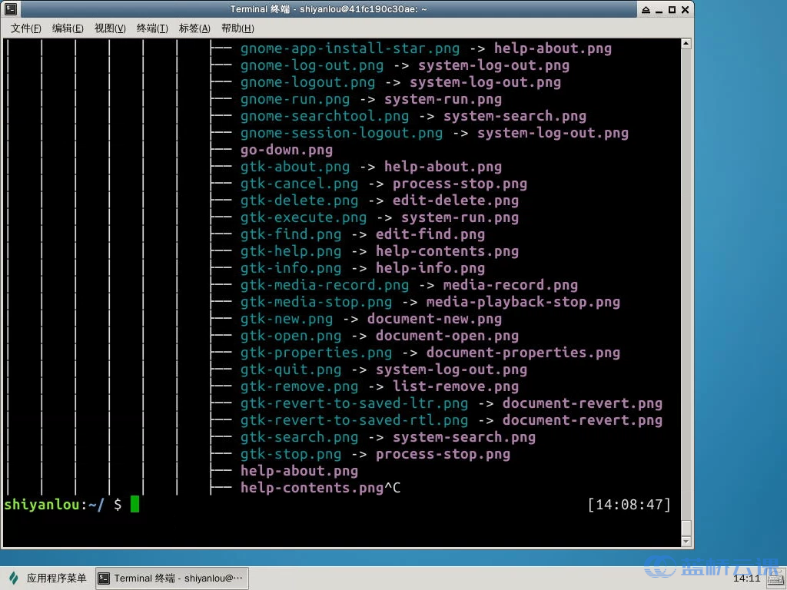Open the 文件(F) menu
Viewport: 787px width, 590px height.
click(26, 28)
